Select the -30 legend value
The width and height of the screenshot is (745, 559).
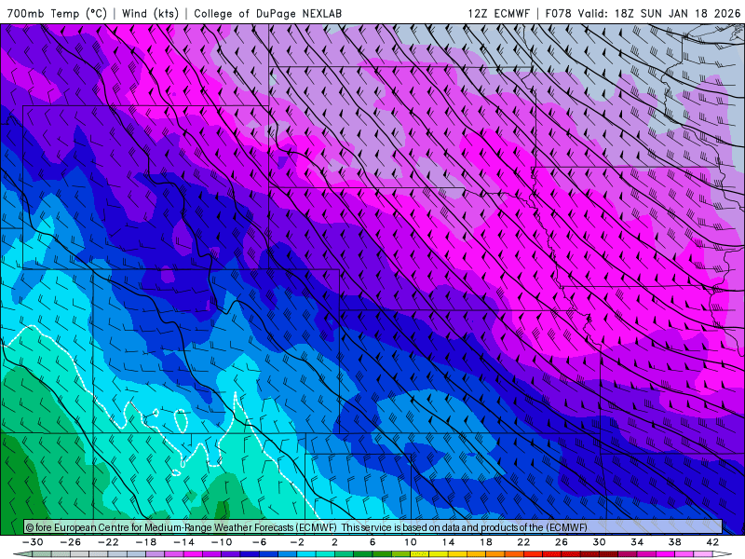pyautogui.click(x=33, y=542)
